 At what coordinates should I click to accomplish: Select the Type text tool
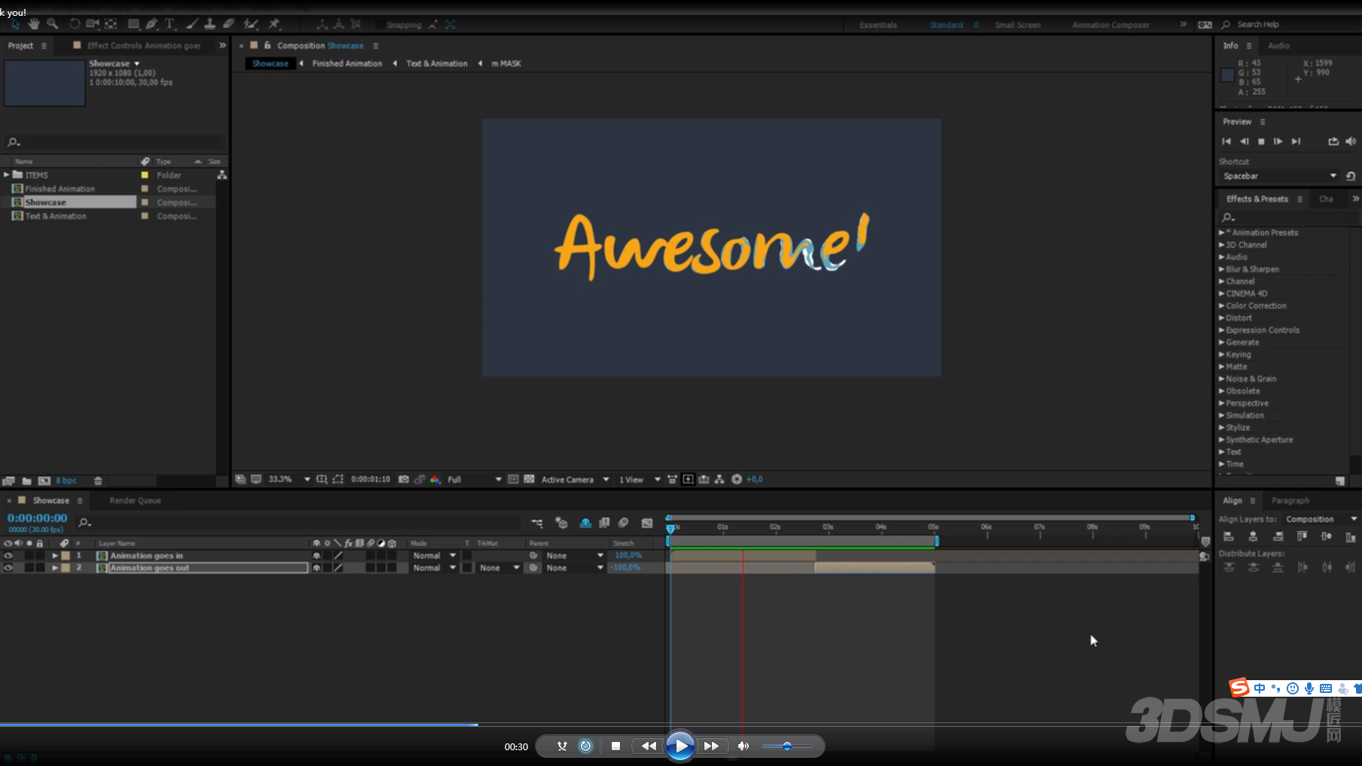click(170, 24)
